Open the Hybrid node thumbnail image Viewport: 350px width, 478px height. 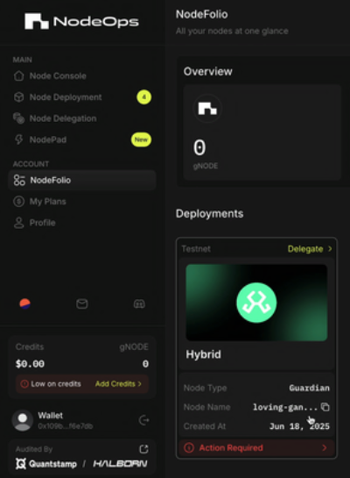[256, 303]
